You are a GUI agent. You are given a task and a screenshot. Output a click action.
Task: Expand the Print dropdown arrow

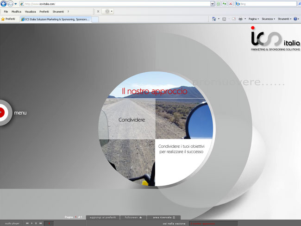click(245, 19)
